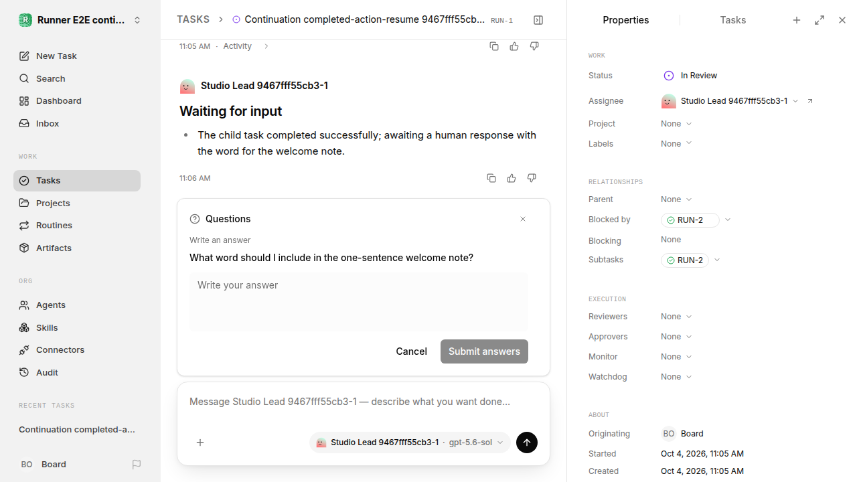Viewport: 857px width, 482px height.
Task: Switch to the Tasks tab in right panel
Action: click(732, 20)
